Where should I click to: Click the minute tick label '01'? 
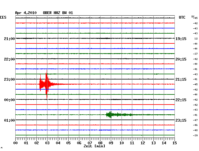click(26, 143)
